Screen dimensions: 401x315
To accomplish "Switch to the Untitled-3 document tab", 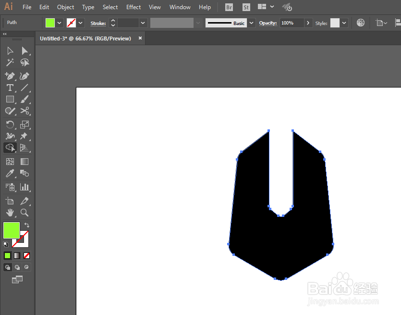I will click(x=85, y=38).
